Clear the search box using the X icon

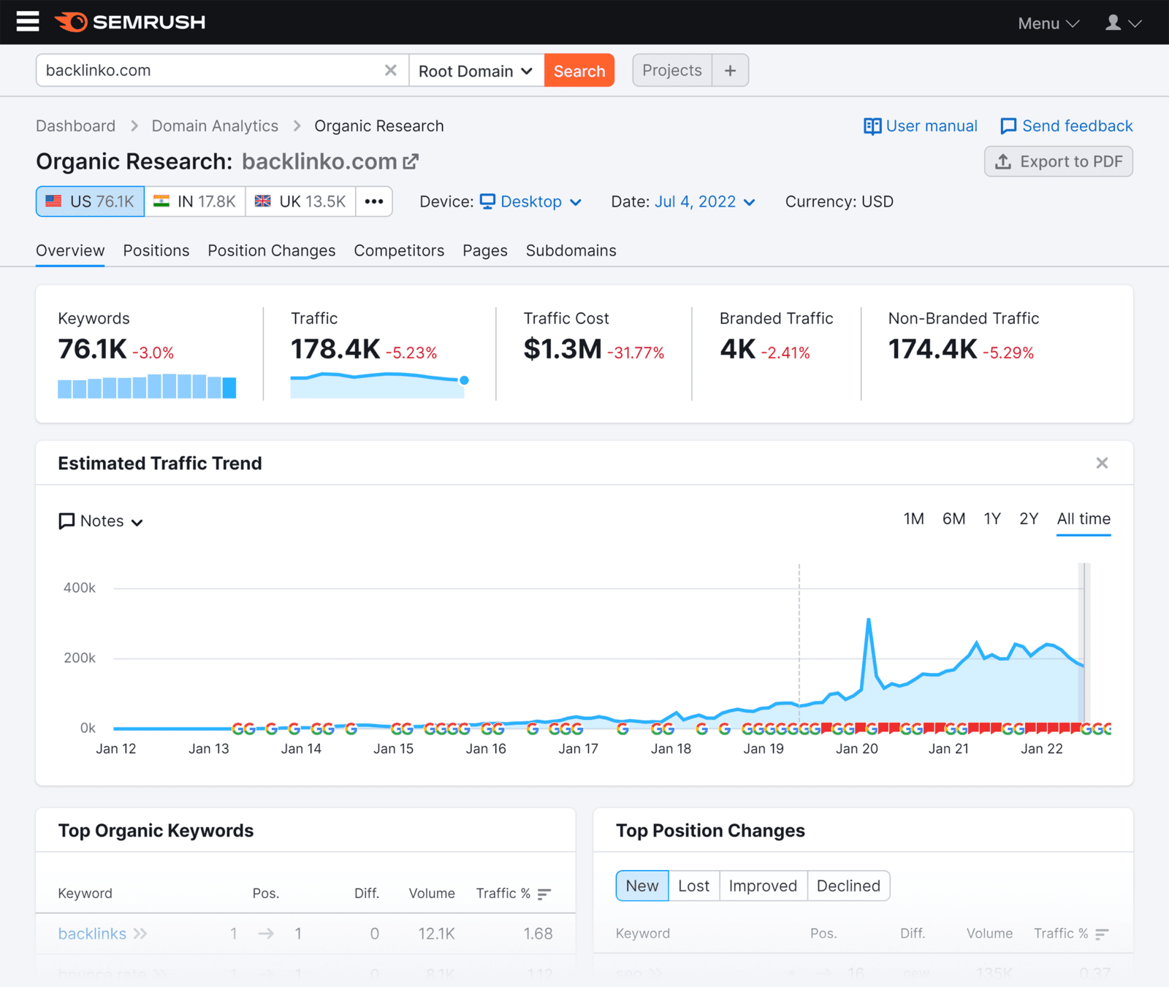tap(391, 70)
